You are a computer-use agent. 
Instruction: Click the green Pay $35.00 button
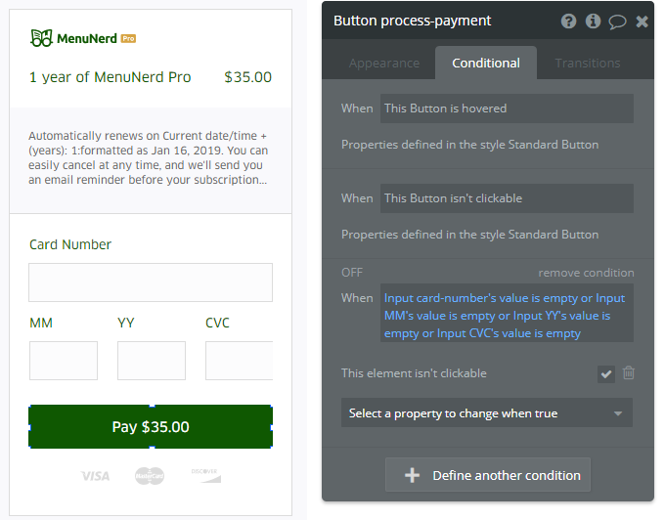click(151, 427)
